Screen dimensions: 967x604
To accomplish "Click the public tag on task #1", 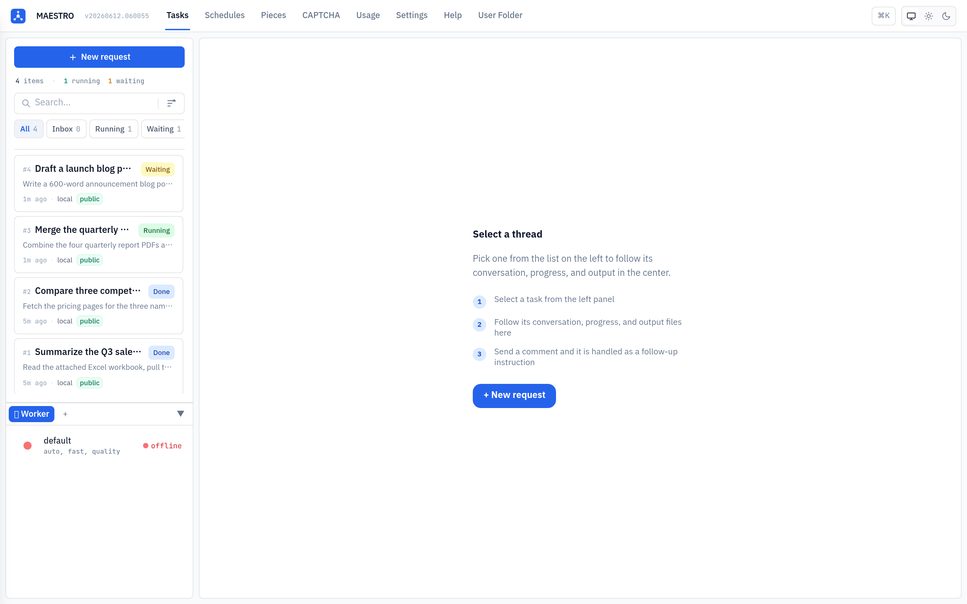I will tap(90, 383).
